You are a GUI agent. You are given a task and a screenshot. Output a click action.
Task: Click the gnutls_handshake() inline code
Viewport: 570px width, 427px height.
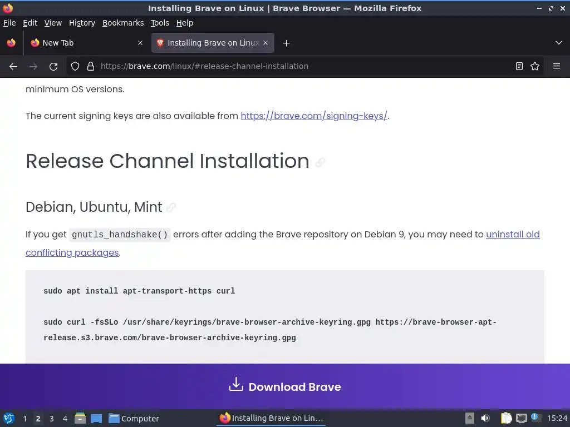coord(120,235)
